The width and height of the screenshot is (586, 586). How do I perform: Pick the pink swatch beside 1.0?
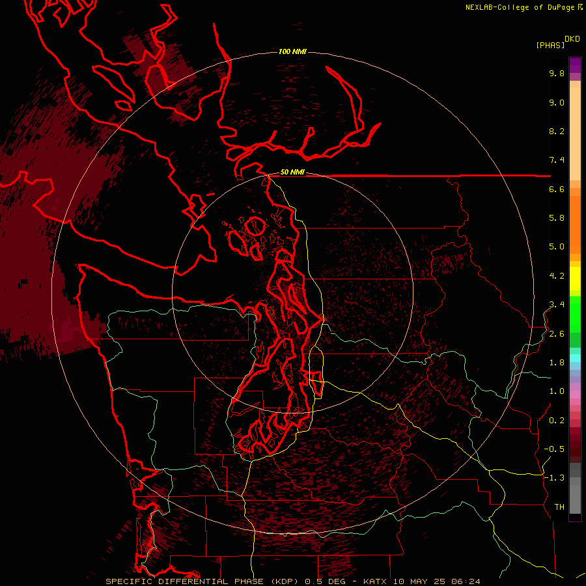(575, 395)
